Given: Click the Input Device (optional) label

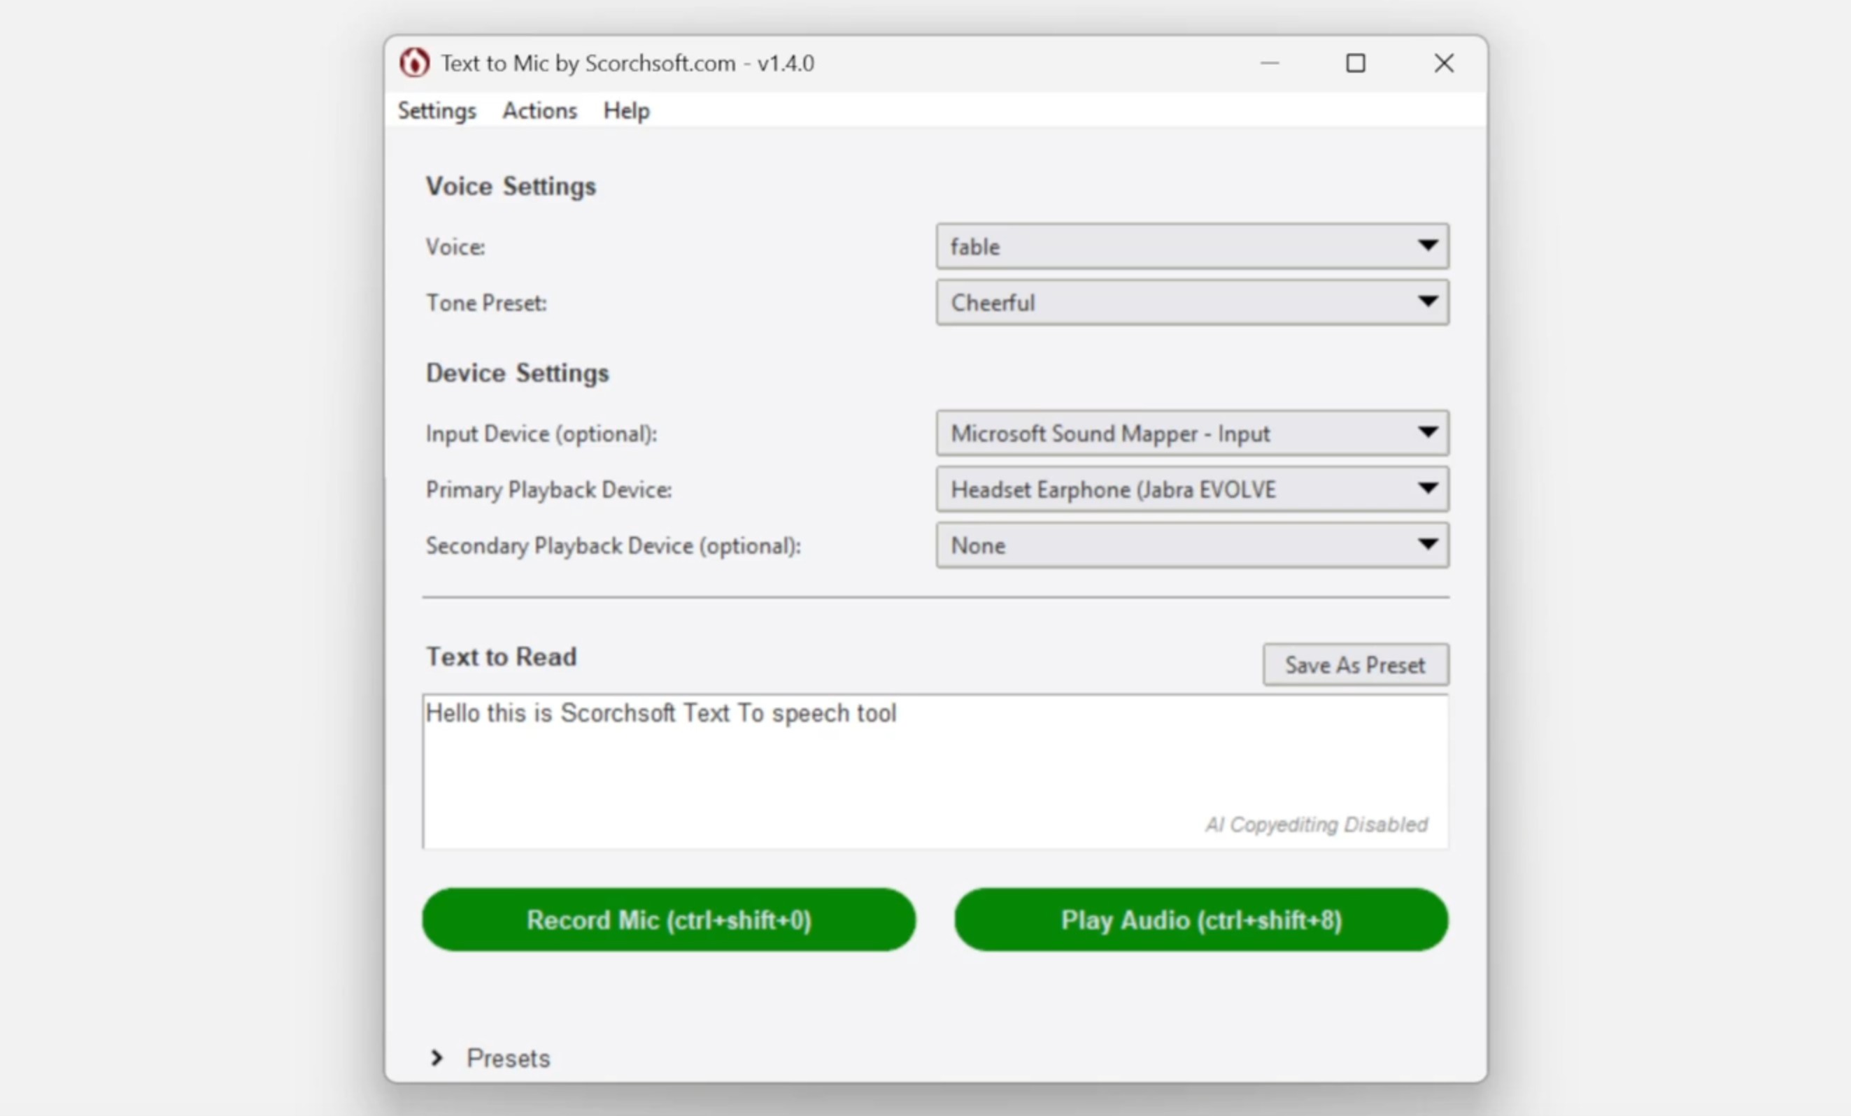Looking at the screenshot, I should (x=541, y=434).
